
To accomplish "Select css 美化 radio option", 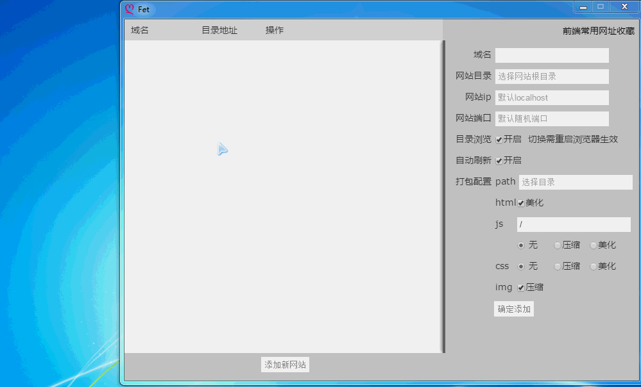I will [x=594, y=267].
